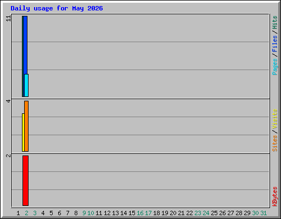The height and width of the screenshot is (219, 281).
Task: Click day 8 on the x-axis
Action: point(76,213)
